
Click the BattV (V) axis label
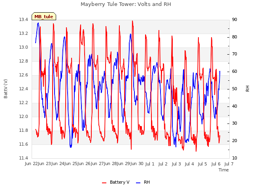pyautogui.click(x=6, y=89)
